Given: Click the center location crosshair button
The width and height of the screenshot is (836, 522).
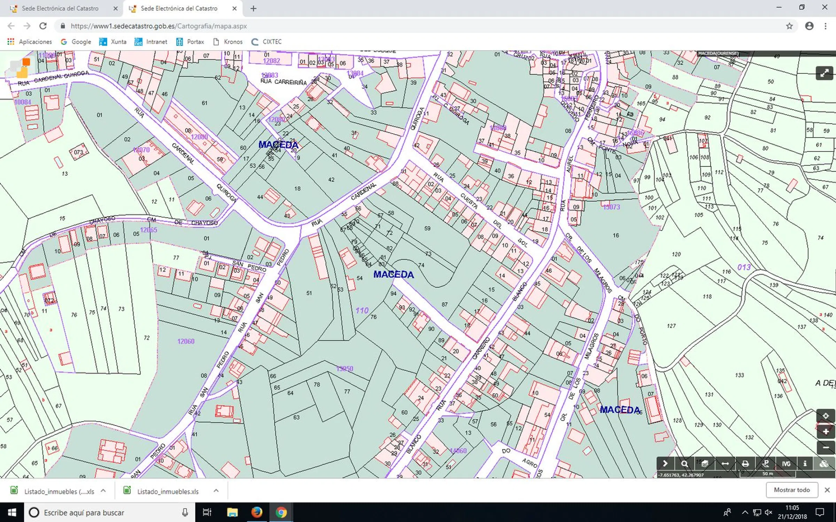Looking at the screenshot, I should pyautogui.click(x=825, y=416).
